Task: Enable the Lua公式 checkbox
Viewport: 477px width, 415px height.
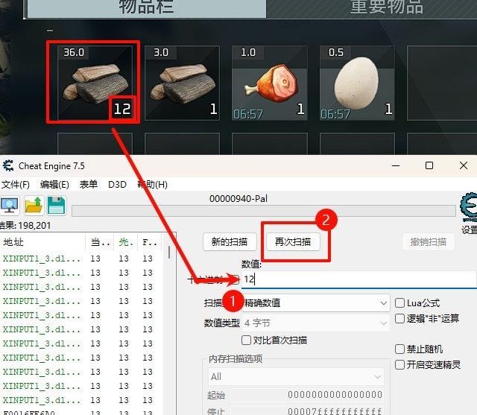Action: [x=399, y=302]
